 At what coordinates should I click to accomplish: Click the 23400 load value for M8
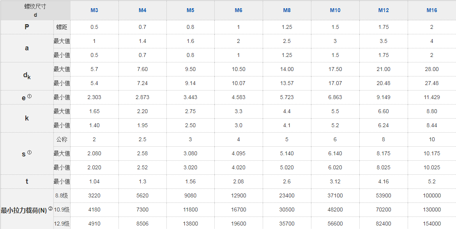pyautogui.click(x=287, y=196)
